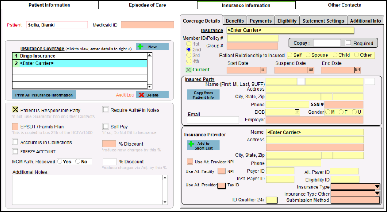Image resolution: width=387 pixels, height=212 pixels.
Task: Expand the Insurance Type Other dropdown
Action: [x=377, y=194]
